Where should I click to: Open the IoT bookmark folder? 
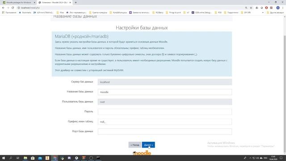186,13
